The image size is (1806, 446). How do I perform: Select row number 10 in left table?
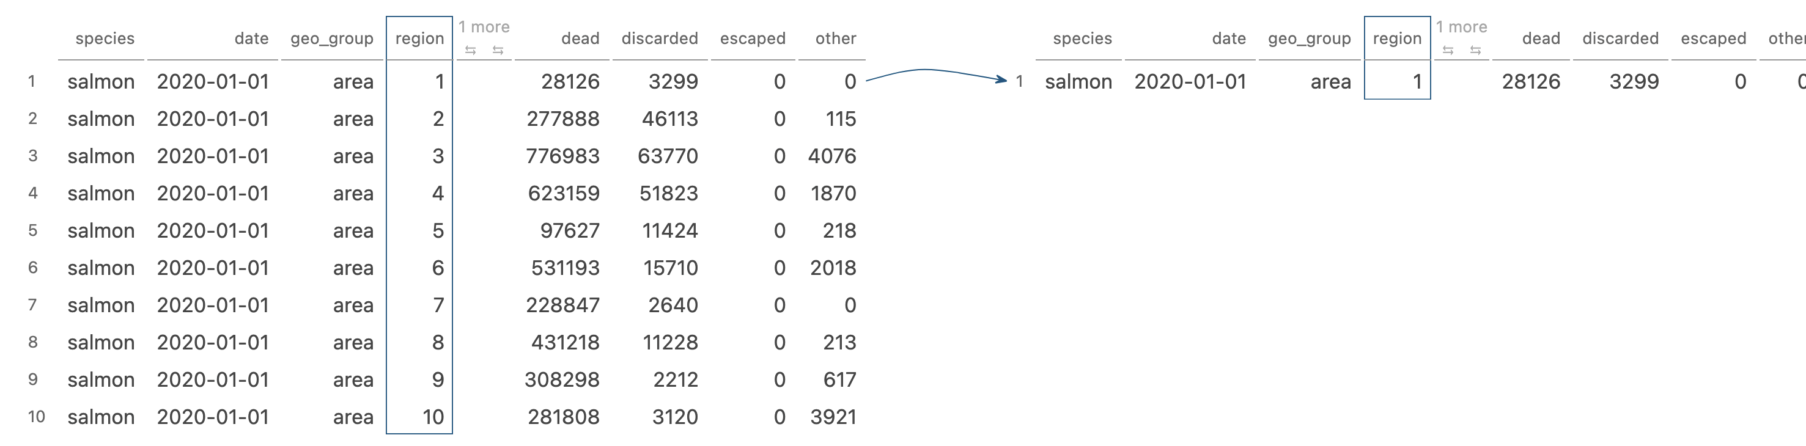pyautogui.click(x=35, y=417)
